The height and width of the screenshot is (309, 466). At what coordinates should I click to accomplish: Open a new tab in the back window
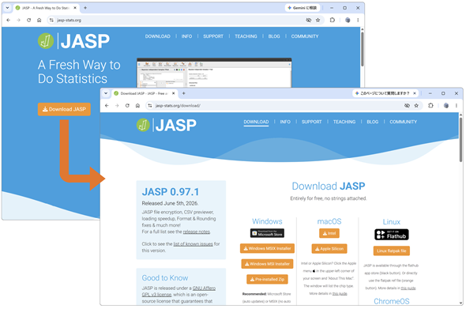[85, 8]
